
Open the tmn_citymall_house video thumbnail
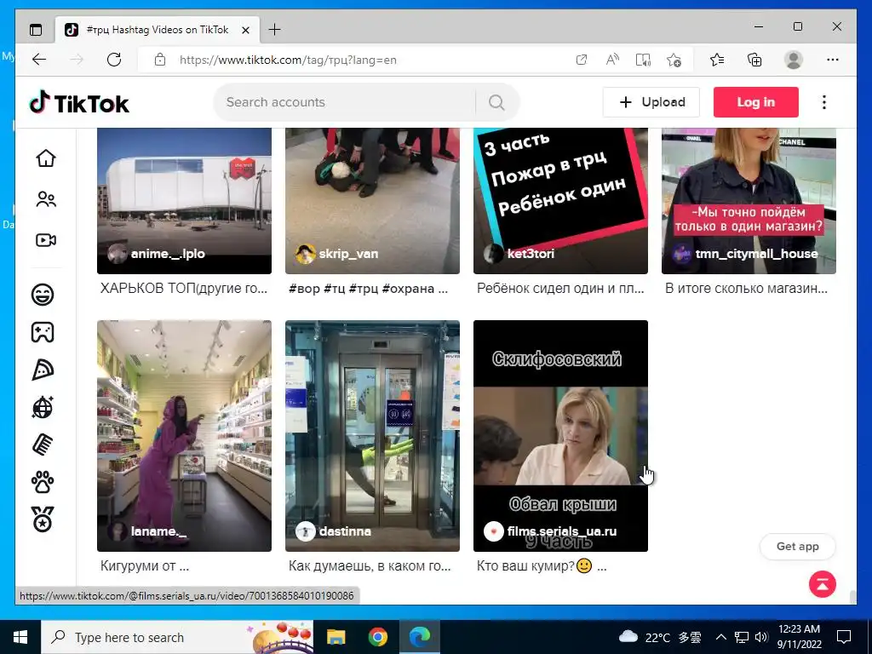[749, 201]
